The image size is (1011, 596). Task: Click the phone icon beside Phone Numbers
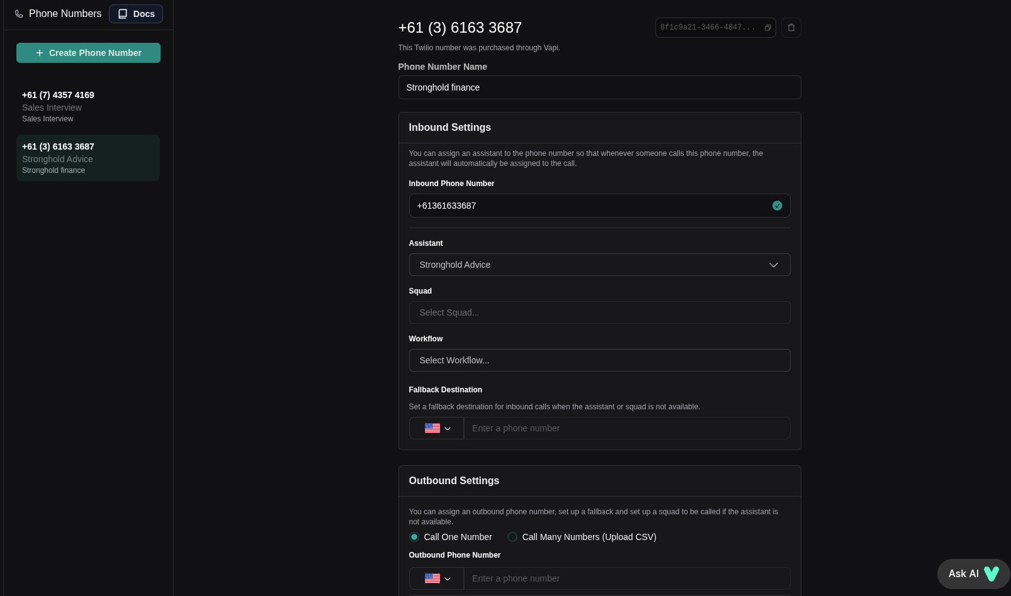coord(19,14)
